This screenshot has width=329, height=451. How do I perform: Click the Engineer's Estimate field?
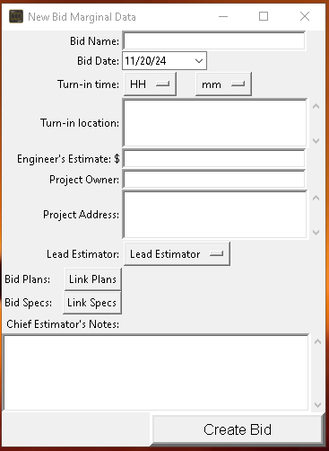(x=214, y=159)
